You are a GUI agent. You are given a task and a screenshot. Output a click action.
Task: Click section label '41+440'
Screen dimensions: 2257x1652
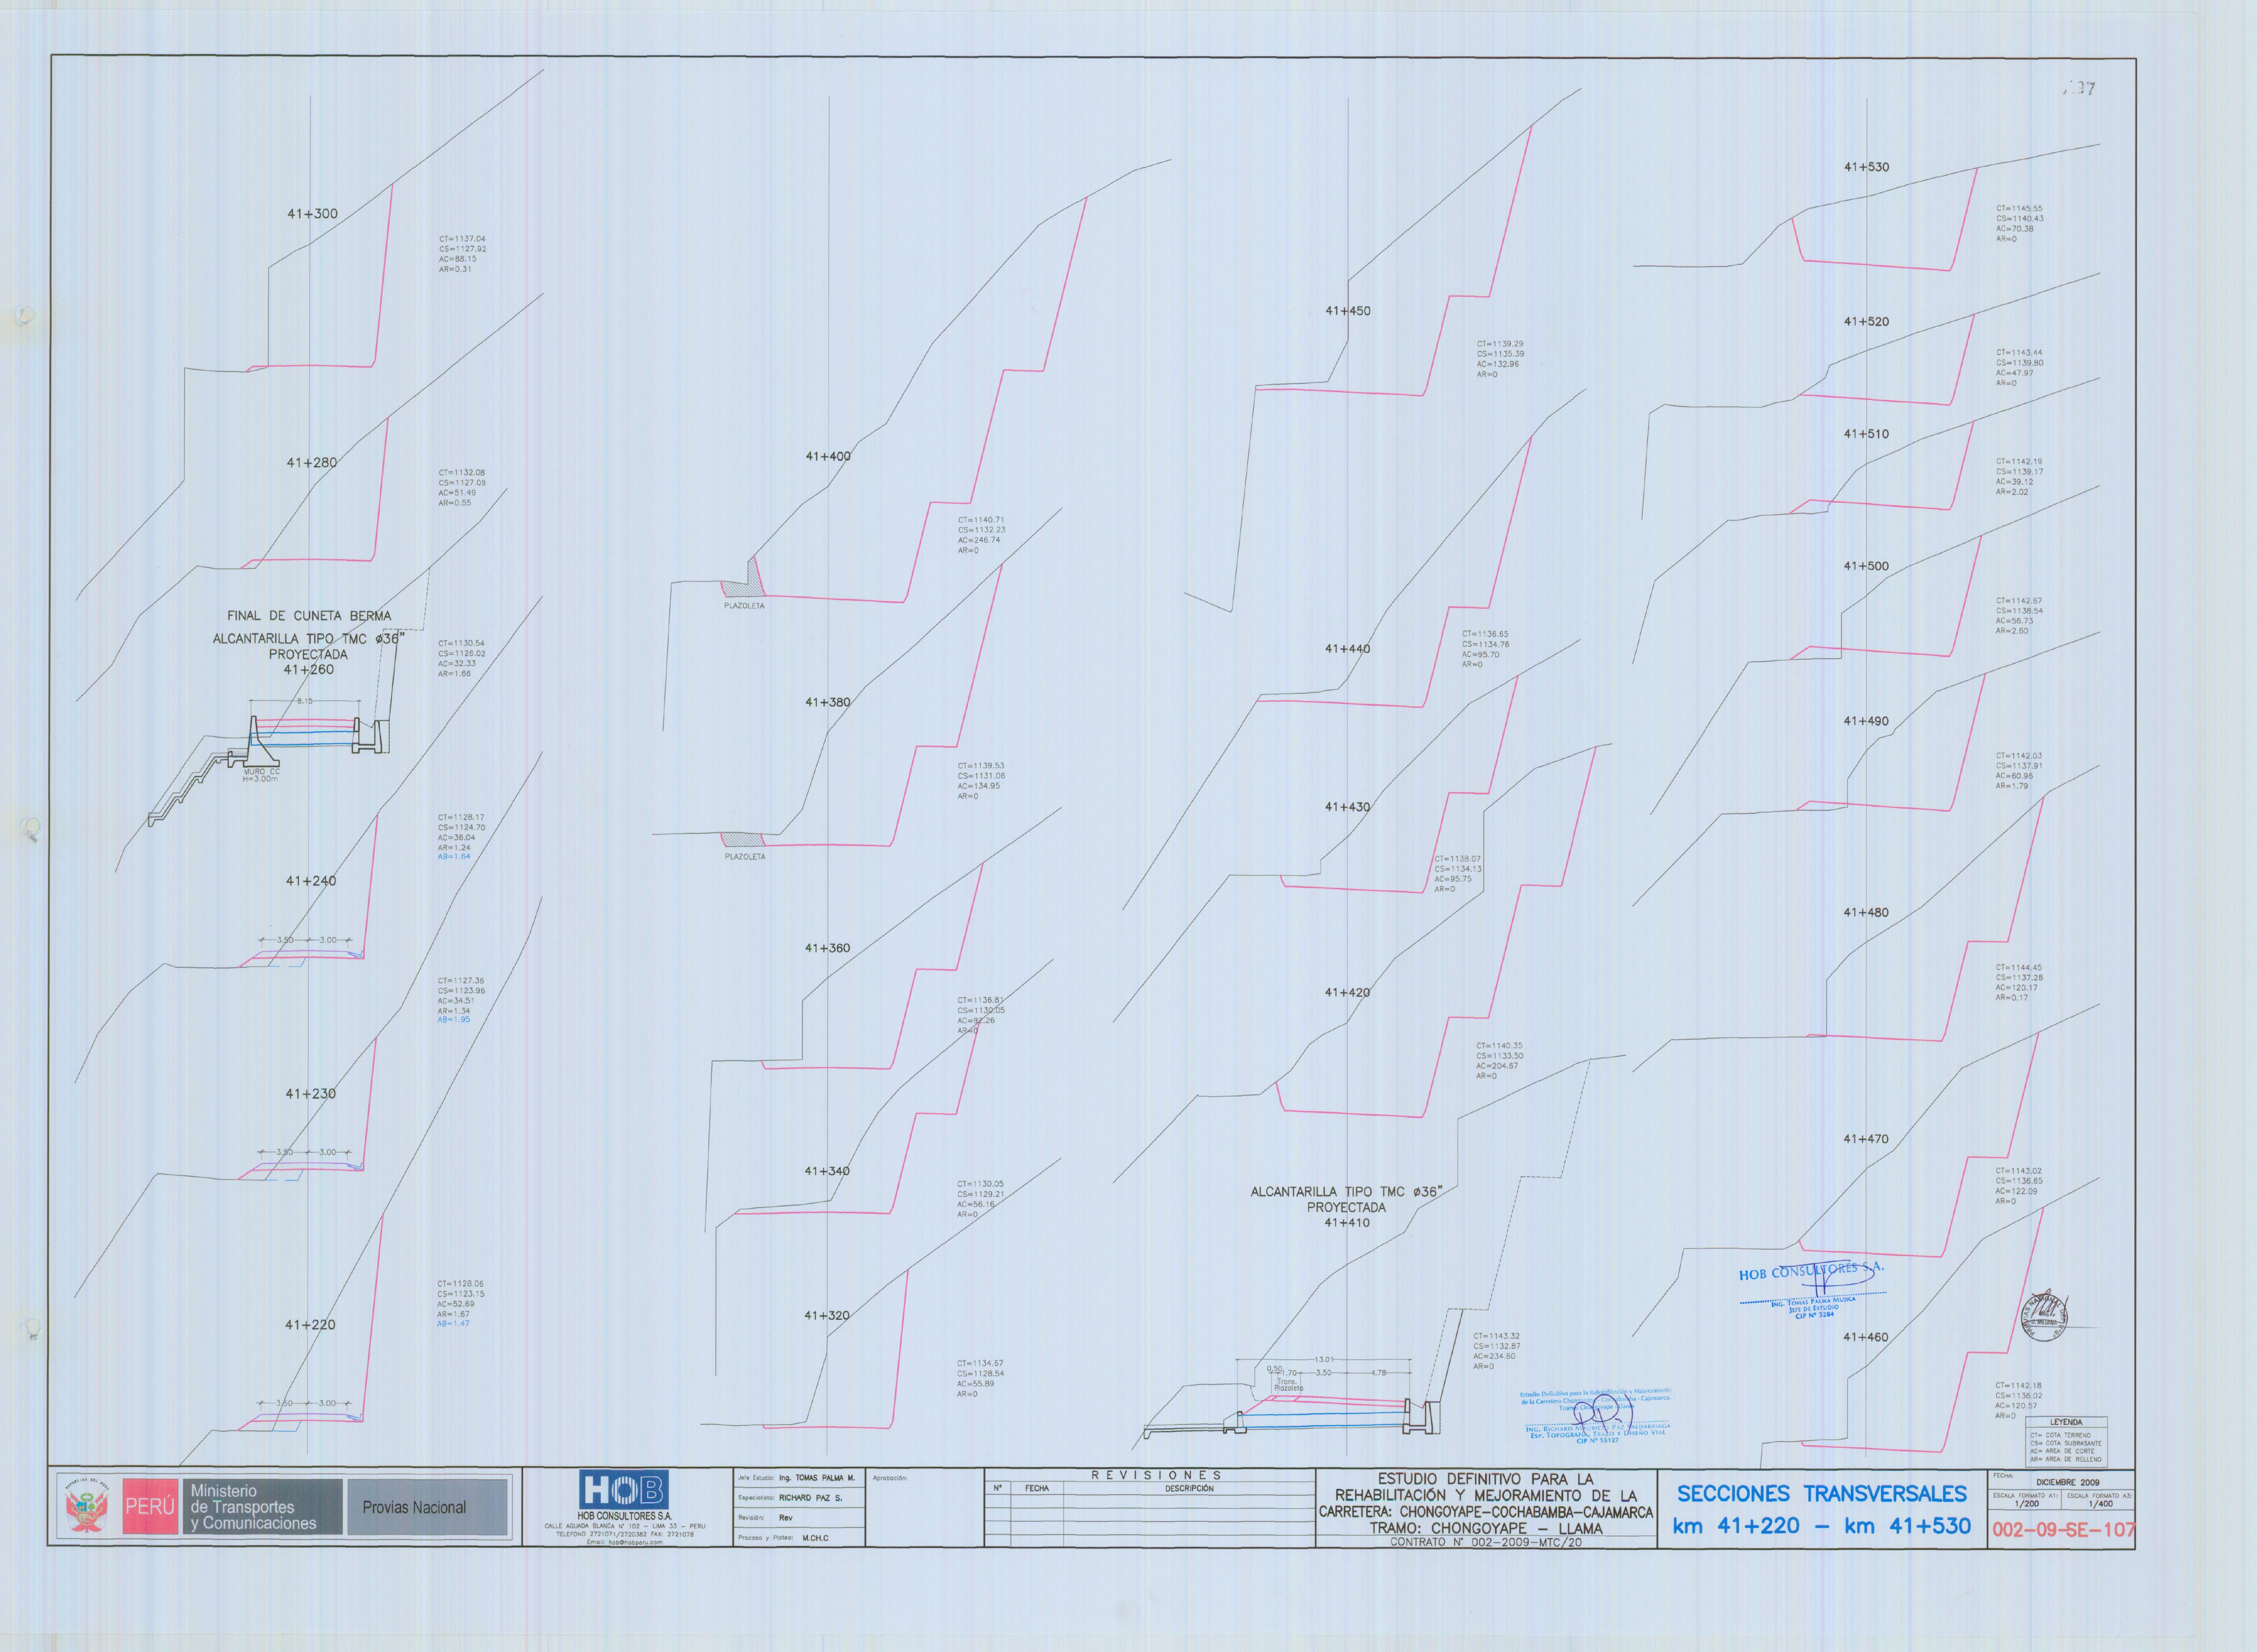point(1347,649)
